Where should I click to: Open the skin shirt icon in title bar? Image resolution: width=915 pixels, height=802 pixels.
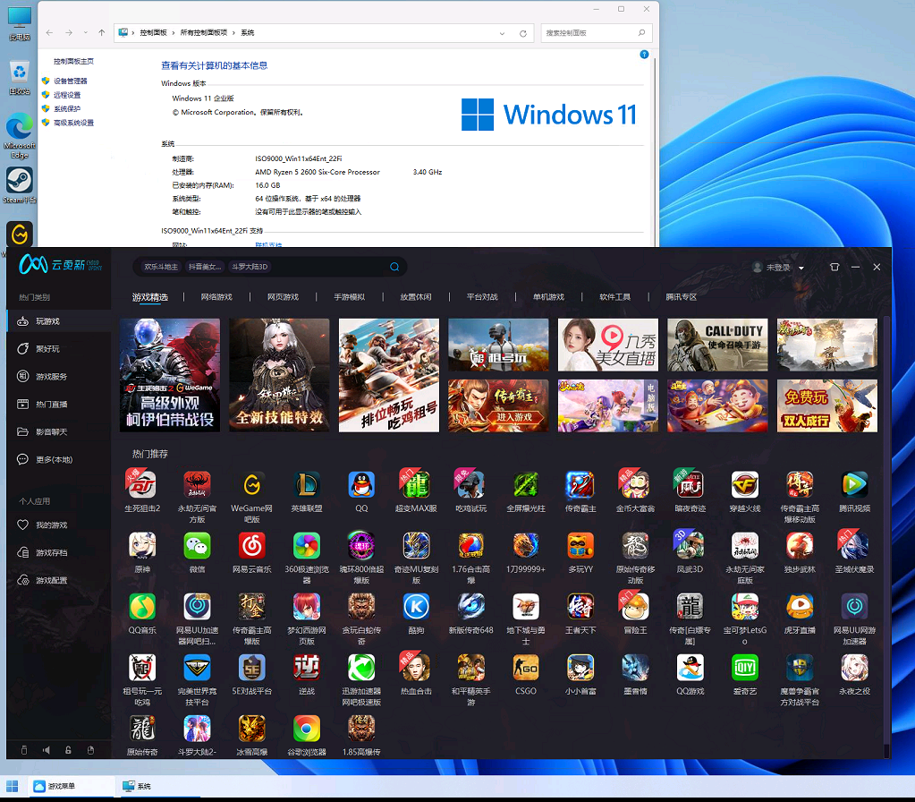pos(835,267)
